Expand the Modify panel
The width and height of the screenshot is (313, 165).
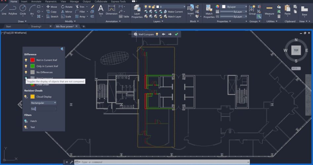[70, 21]
